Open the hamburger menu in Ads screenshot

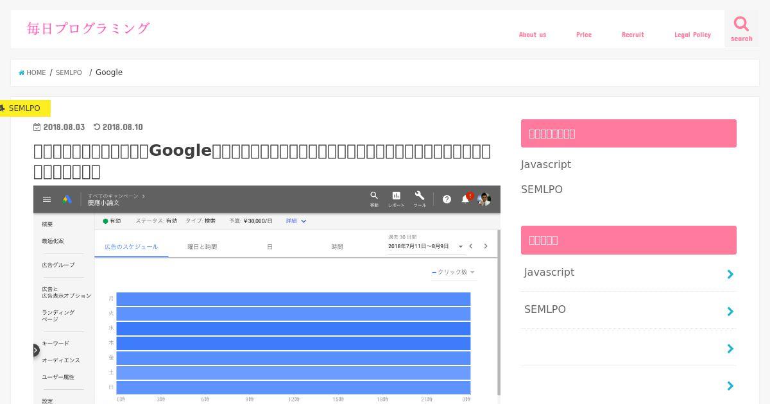(x=47, y=199)
